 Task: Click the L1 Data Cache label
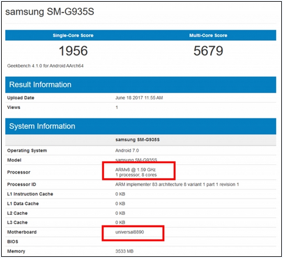[x=23, y=204]
